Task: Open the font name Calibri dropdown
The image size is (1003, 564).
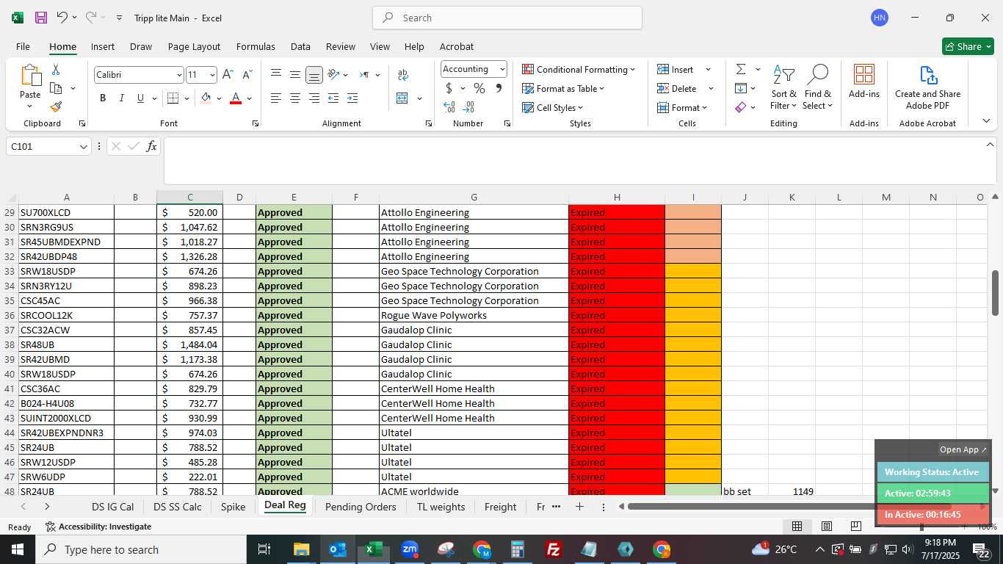Action: pos(178,75)
